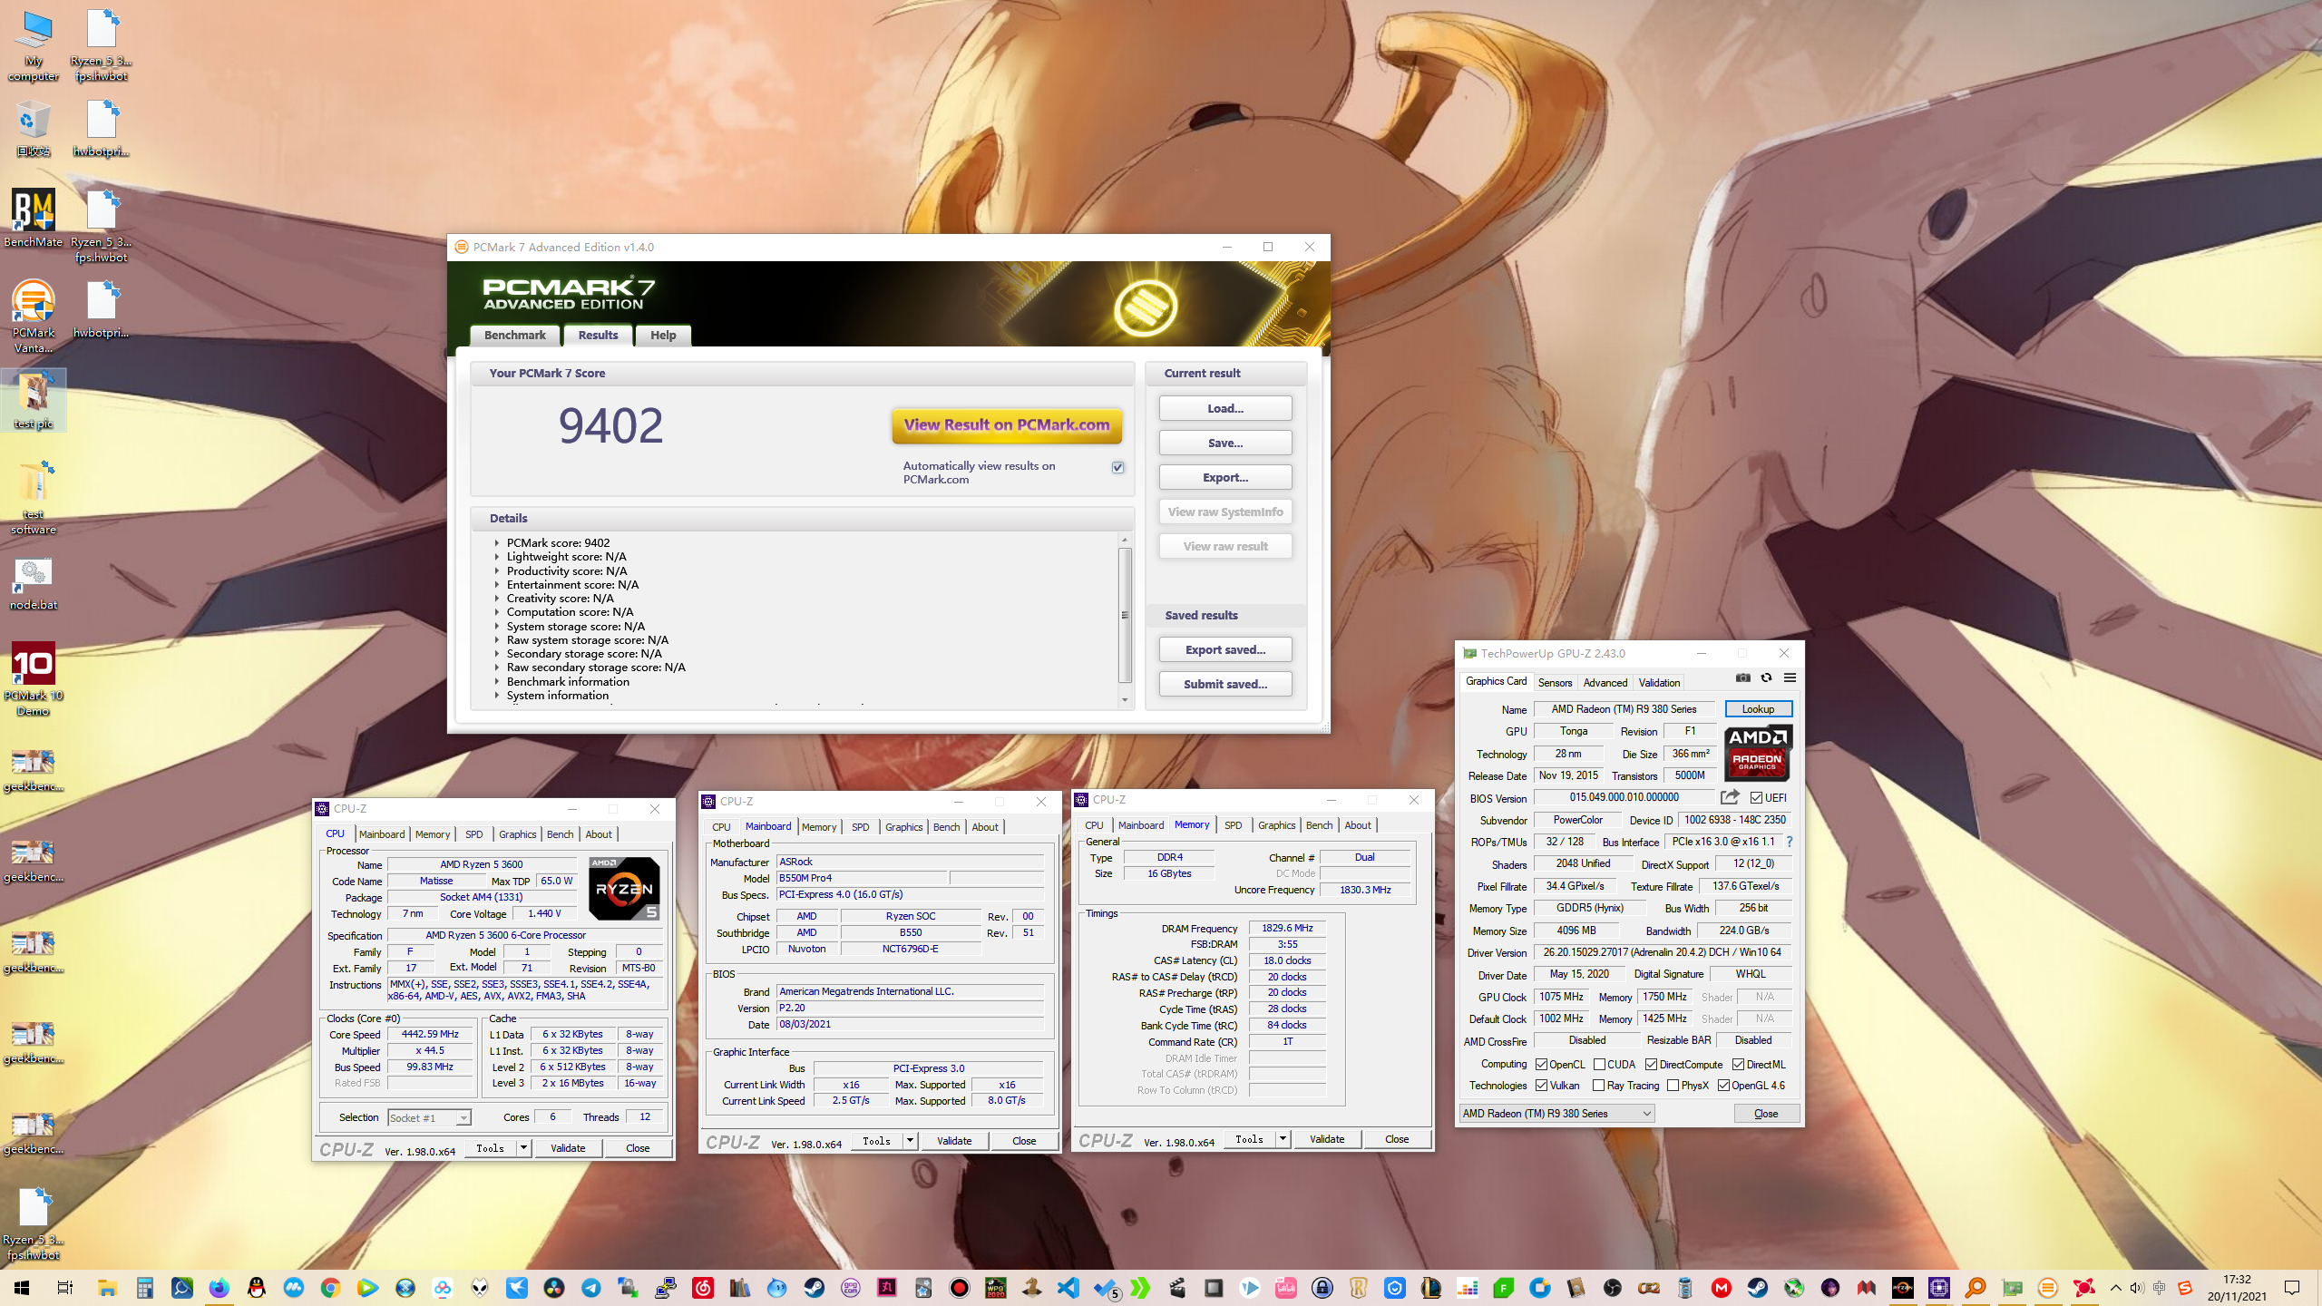The image size is (2322, 1306).
Task: Open the Socket #1 selection dropdown
Action: [429, 1117]
